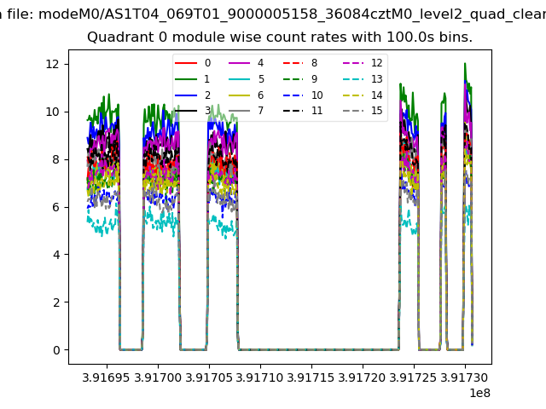Click the x-axis tick label 3.91715

coord(311,376)
